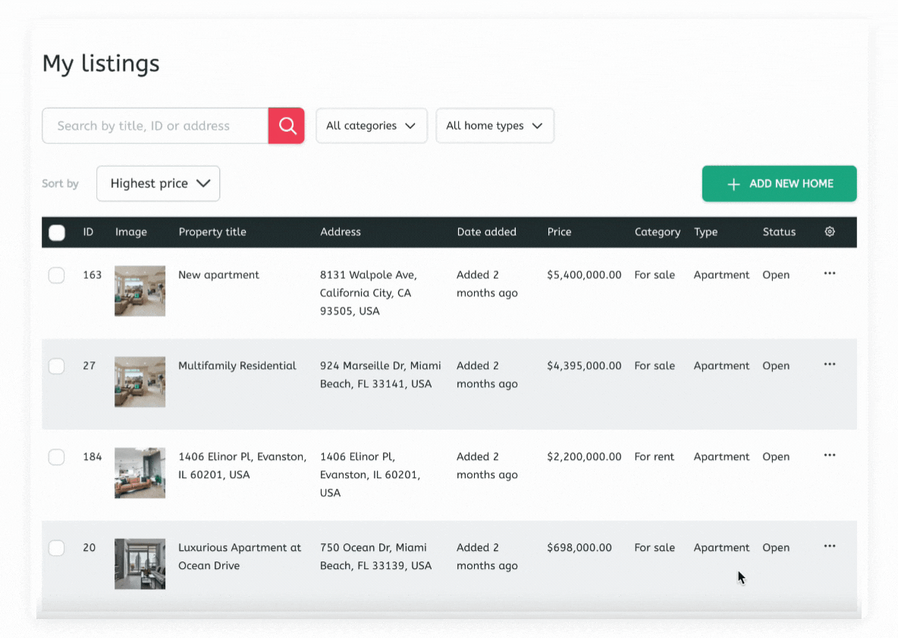Open thumbnail image of listing 184
898x638 pixels.
coord(140,473)
